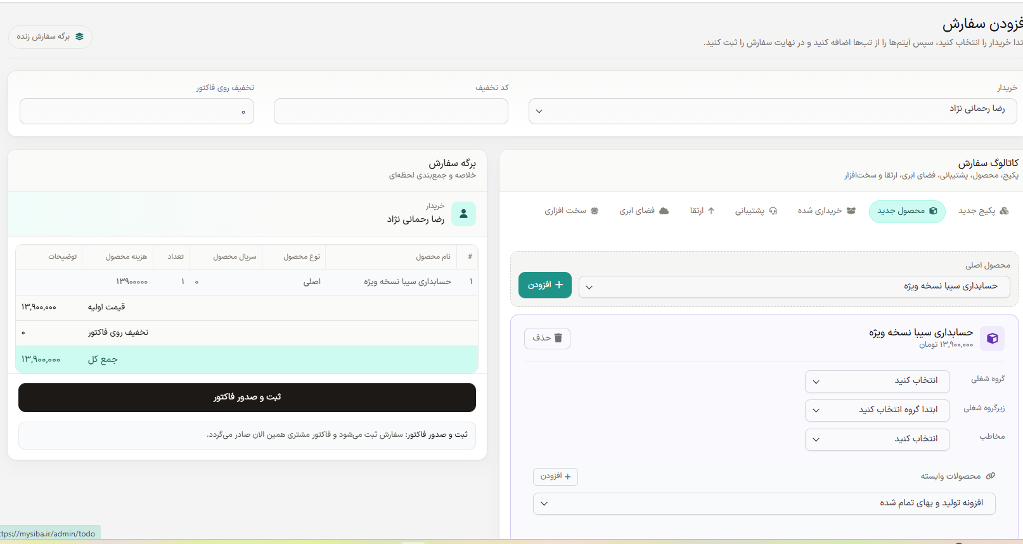Switch to the پشتیبانی tab
The height and width of the screenshot is (544, 1023).
756,211
